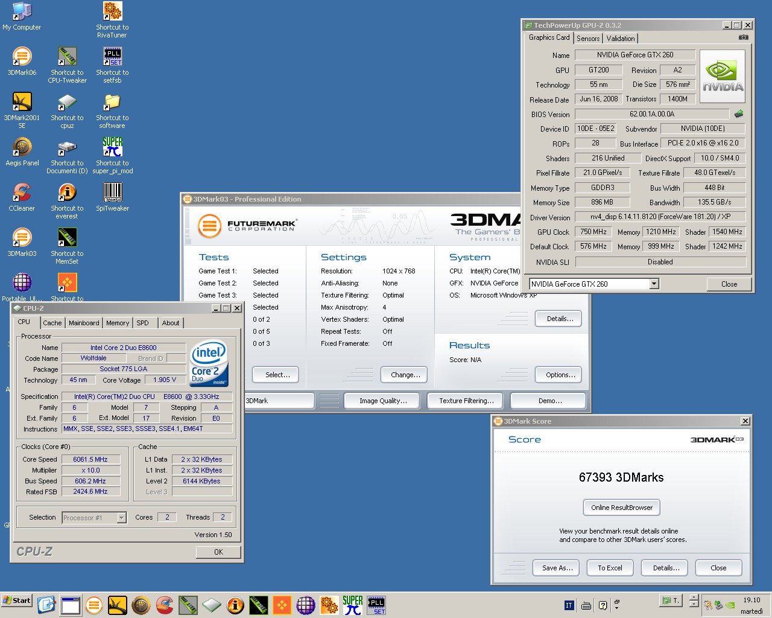Click the GPU Clock 750 MHz field in GPU-Z
Viewport: 772px width, 618px height.
593,232
